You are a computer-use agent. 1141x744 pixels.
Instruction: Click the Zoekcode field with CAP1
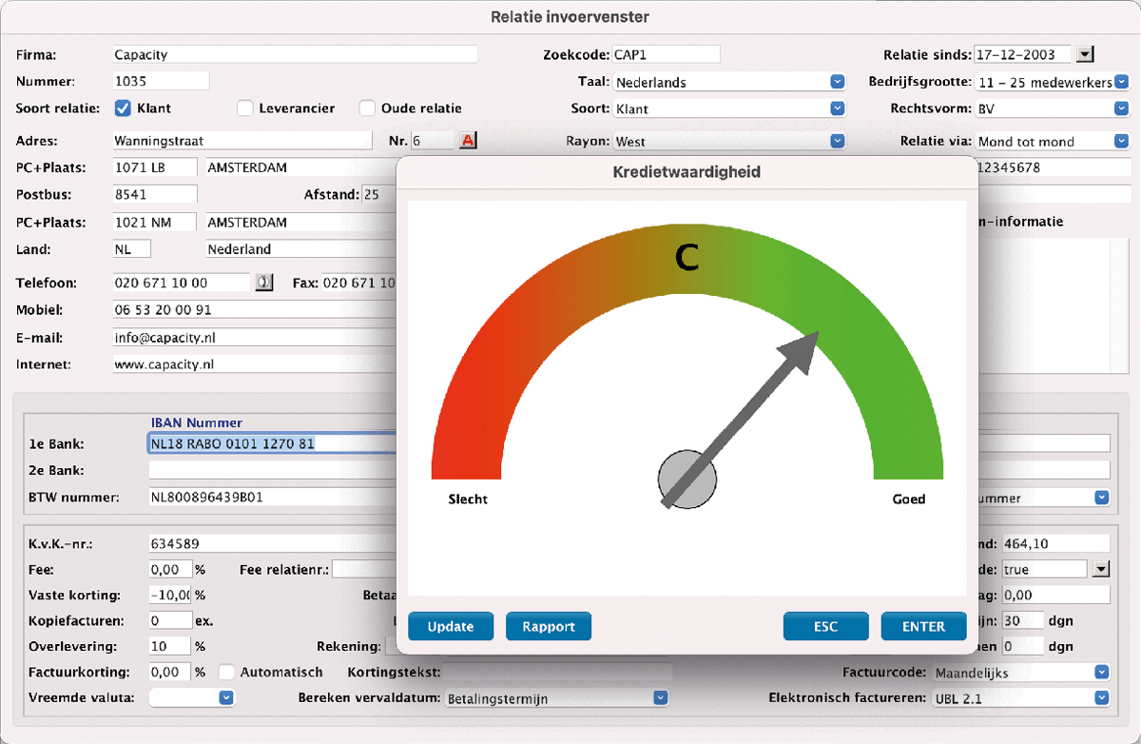click(666, 54)
